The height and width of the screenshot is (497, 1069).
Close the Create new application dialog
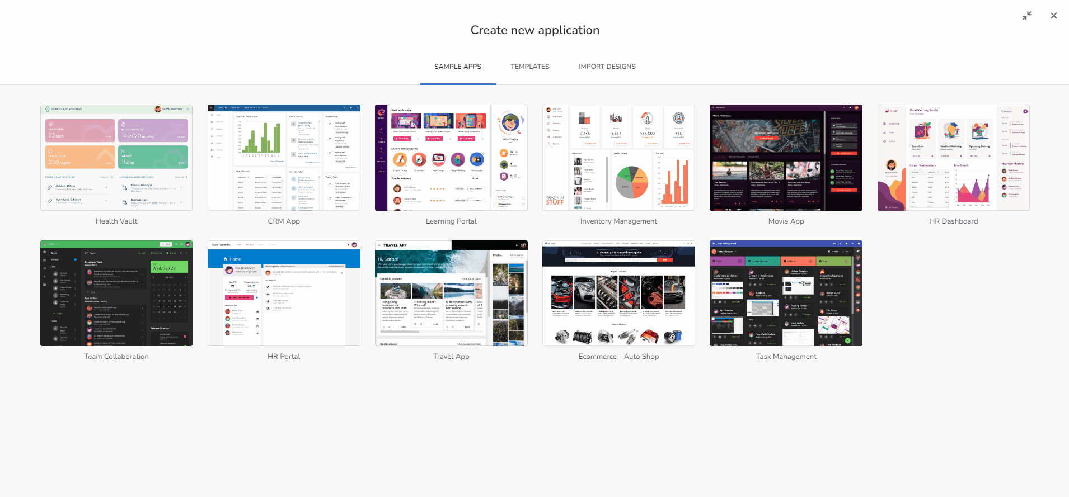tap(1053, 16)
